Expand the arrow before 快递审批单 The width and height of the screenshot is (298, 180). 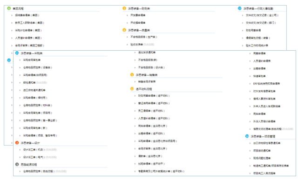tap(250, 76)
